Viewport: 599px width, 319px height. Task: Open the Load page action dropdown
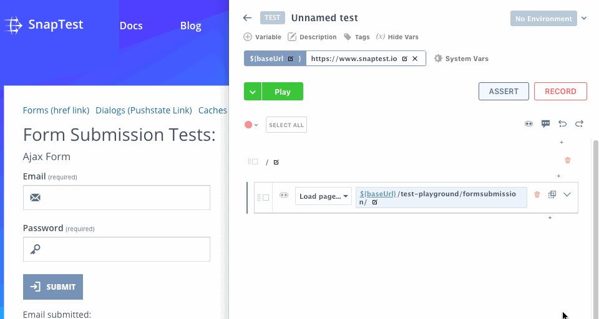[323, 196]
